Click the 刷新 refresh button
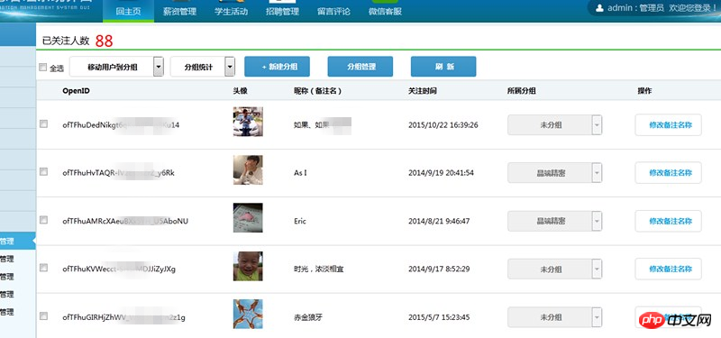The image size is (721, 338). (443, 67)
